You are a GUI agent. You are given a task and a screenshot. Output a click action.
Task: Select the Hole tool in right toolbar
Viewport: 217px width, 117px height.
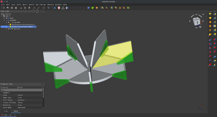(210, 44)
